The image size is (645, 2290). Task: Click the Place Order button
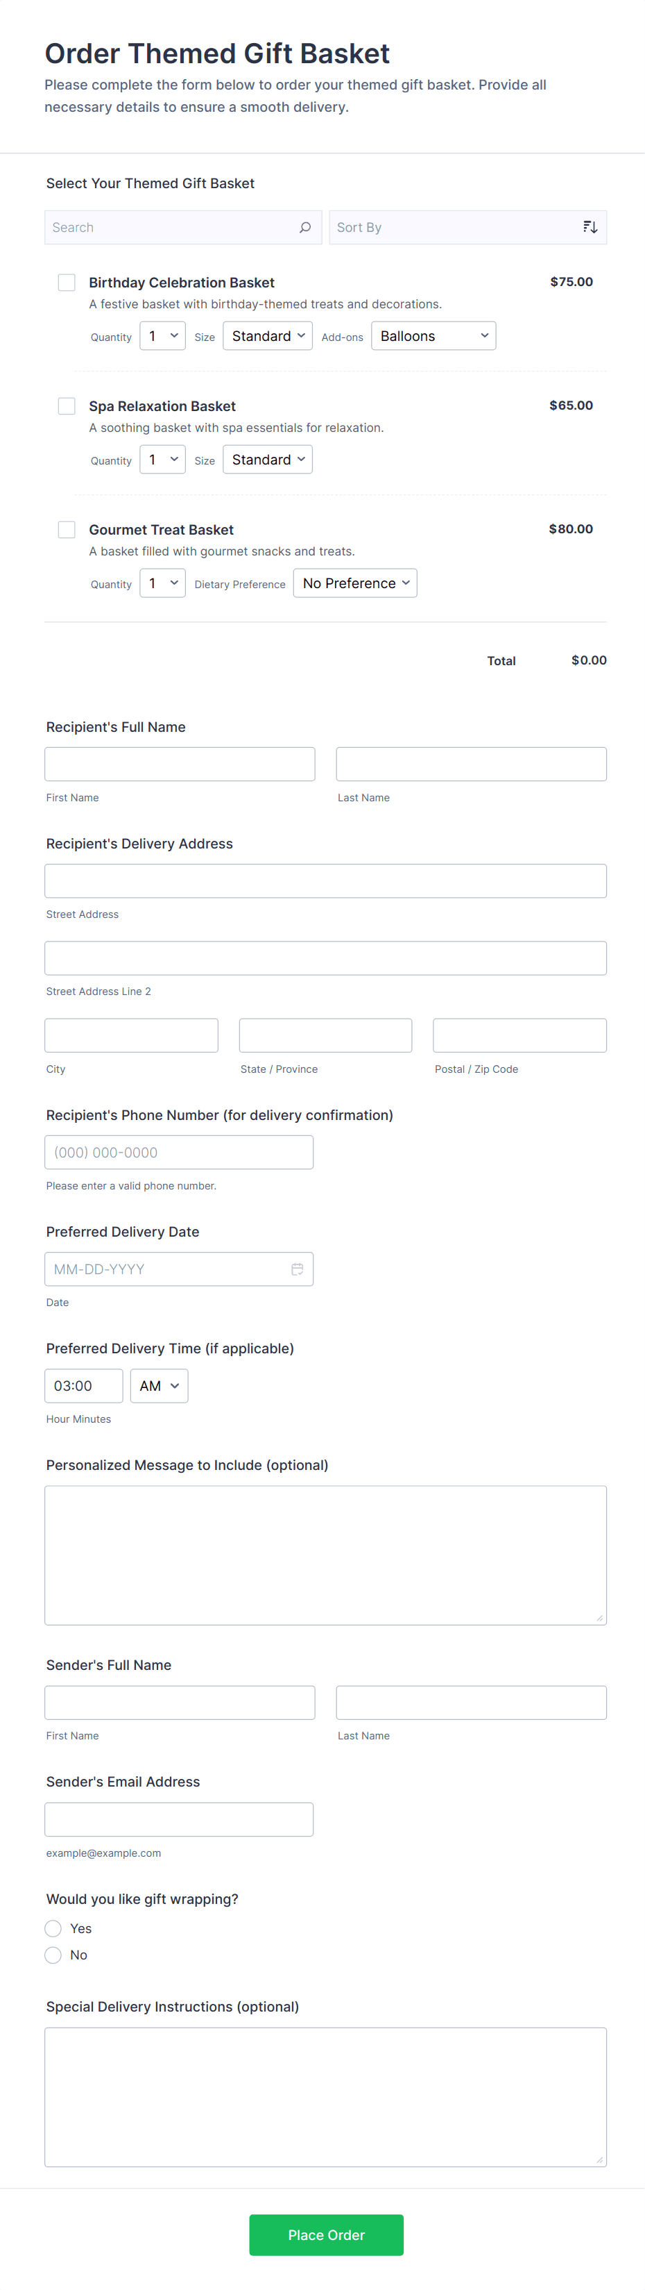pos(326,2234)
